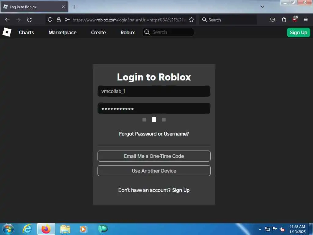313x235 pixels.
Task: List all tabs with the chevron dropdown
Action: pos(262,7)
